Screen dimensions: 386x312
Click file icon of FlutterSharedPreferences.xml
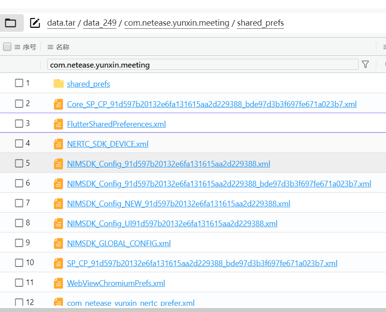coord(58,124)
